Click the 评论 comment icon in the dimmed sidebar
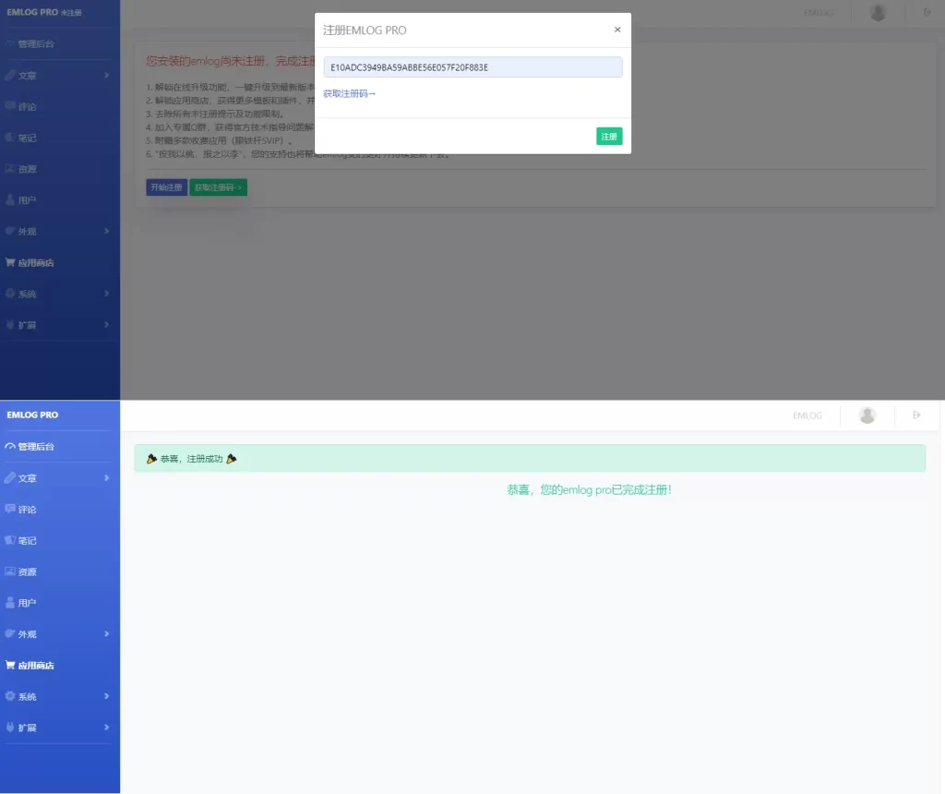 pos(10,106)
